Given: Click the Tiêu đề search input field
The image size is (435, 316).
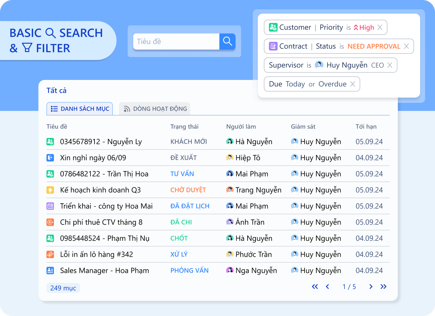Looking at the screenshot, I should coord(176,42).
